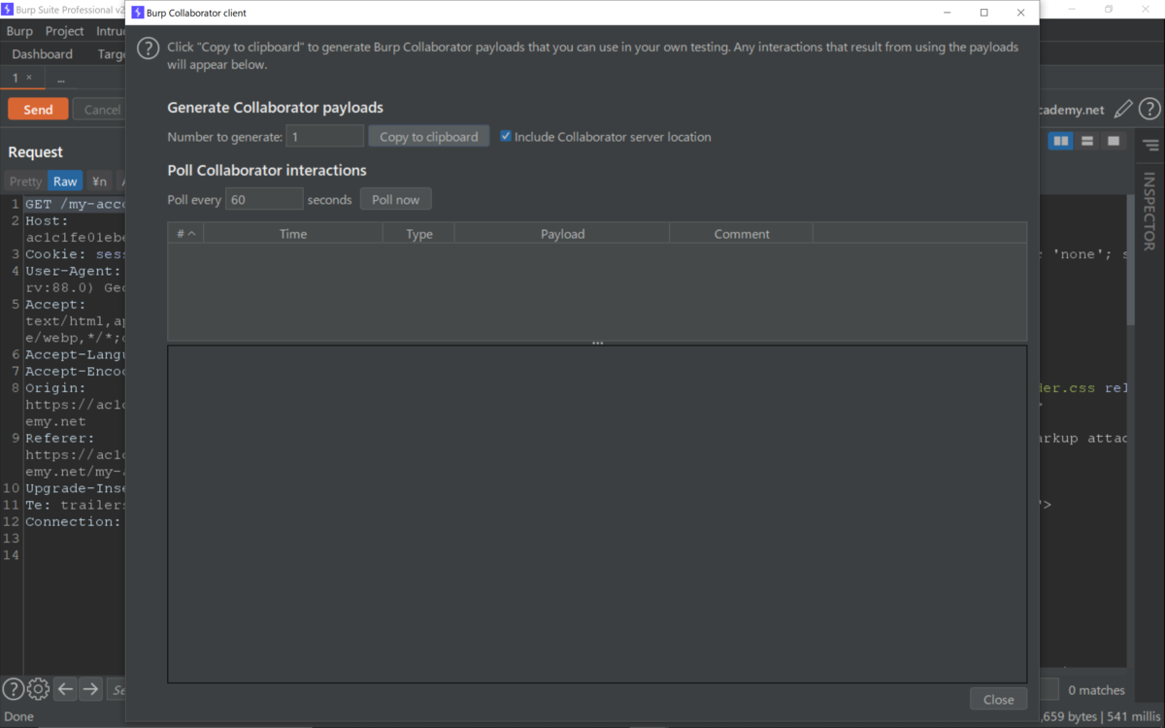
Task: Focus the Poll every seconds field
Action: 264,199
